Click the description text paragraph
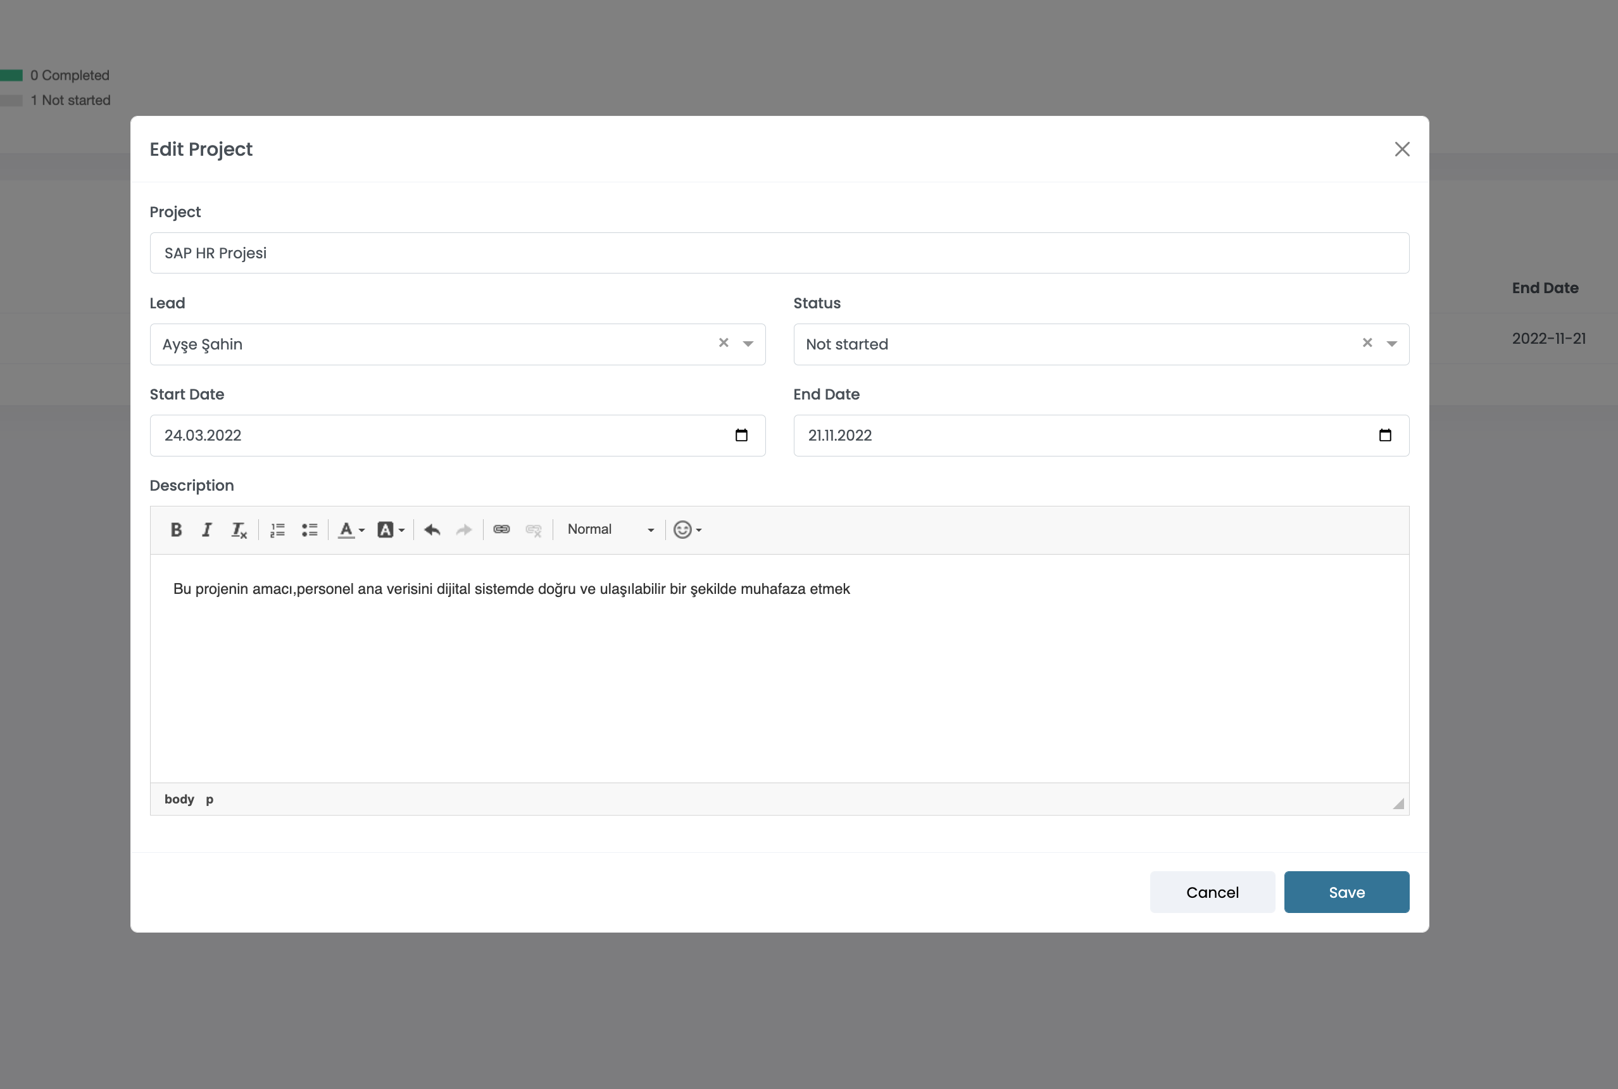 pos(511,589)
